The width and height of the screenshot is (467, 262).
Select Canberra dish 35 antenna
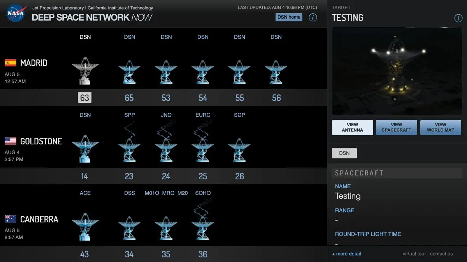click(166, 228)
